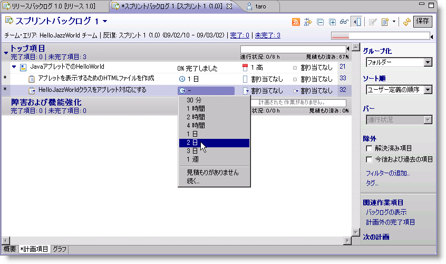446x264 pixels.
Task: Click the overall progress bar in header
Action: pyautogui.click(x=380, y=35)
